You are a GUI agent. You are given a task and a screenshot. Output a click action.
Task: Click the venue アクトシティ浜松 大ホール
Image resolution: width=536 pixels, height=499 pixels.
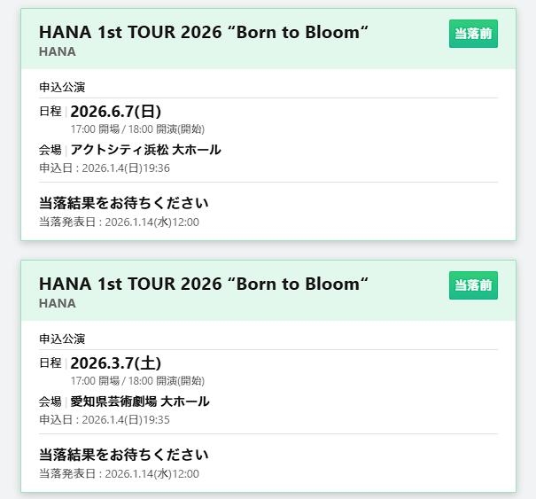(x=145, y=150)
